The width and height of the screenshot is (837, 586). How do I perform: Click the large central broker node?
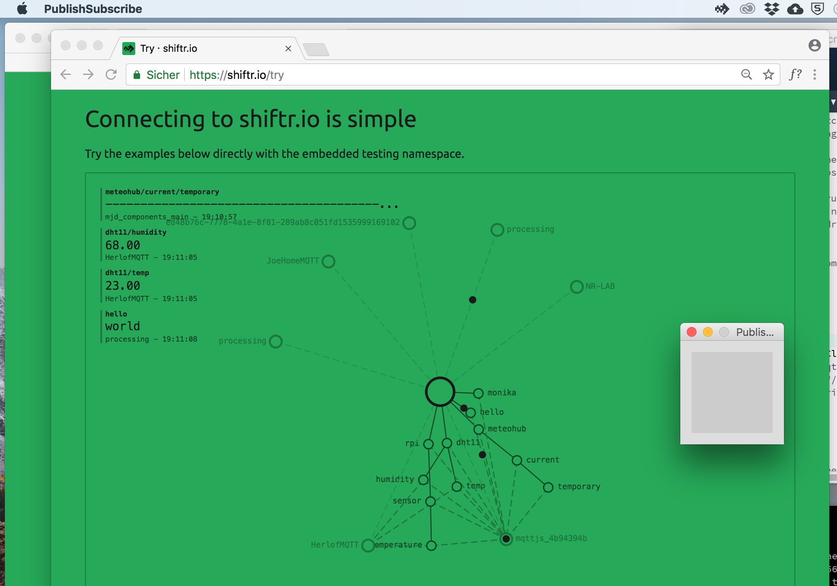440,392
